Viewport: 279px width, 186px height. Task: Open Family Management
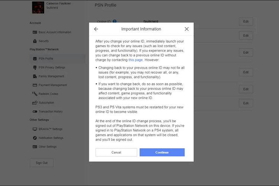tap(51, 76)
